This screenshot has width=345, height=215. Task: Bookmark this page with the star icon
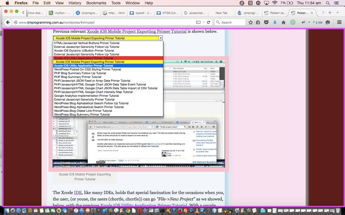(251, 22)
